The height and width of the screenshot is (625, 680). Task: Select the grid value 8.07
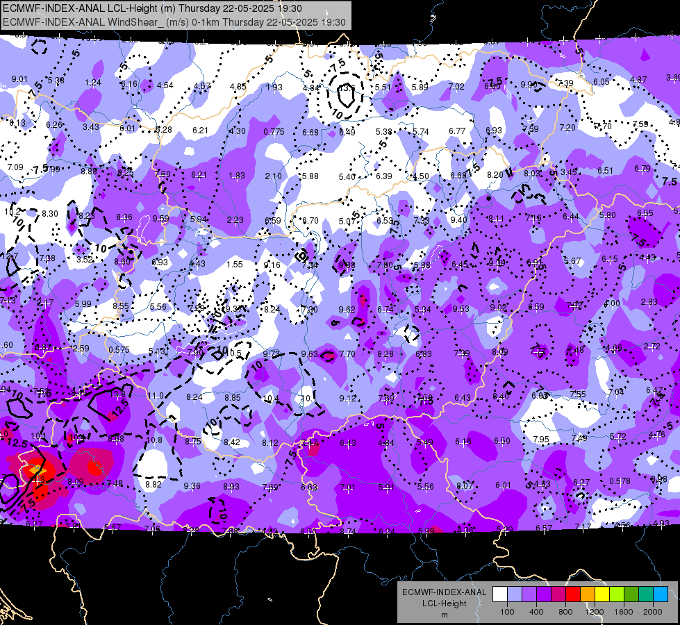[465, 486]
